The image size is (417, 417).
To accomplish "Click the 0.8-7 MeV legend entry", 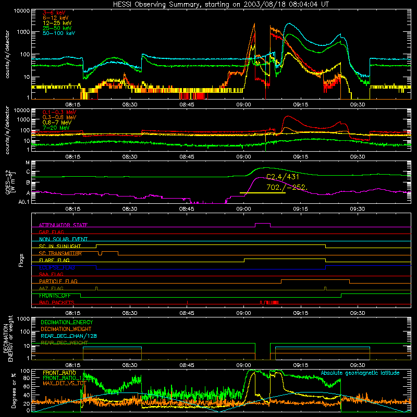I will (57, 122).
